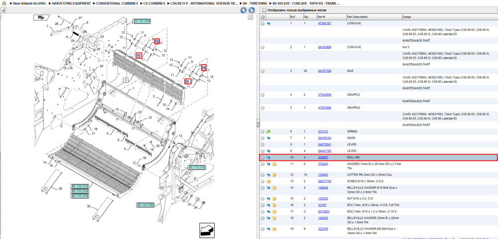Viewport: 498px width, 239px height.
Task: Click the pin panel icon top-left toolbar
Action: click(3, 10)
